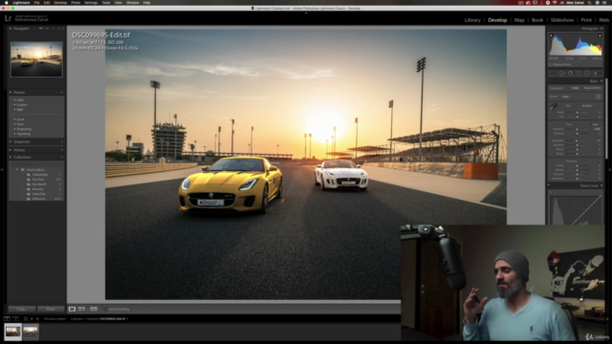Image resolution: width=612 pixels, height=344 pixels.
Task: Select the Red Eye Correction tool
Action: (x=570, y=74)
